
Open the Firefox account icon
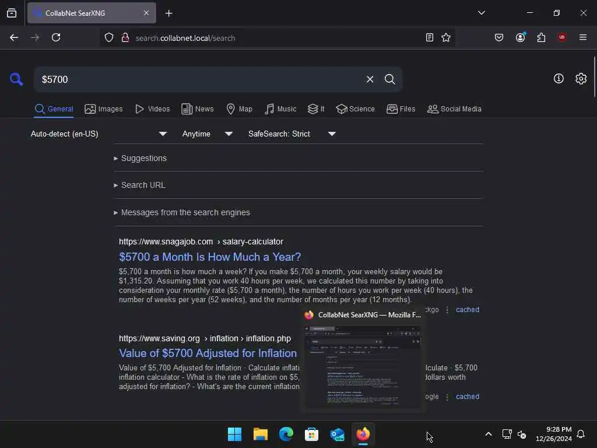521,37
